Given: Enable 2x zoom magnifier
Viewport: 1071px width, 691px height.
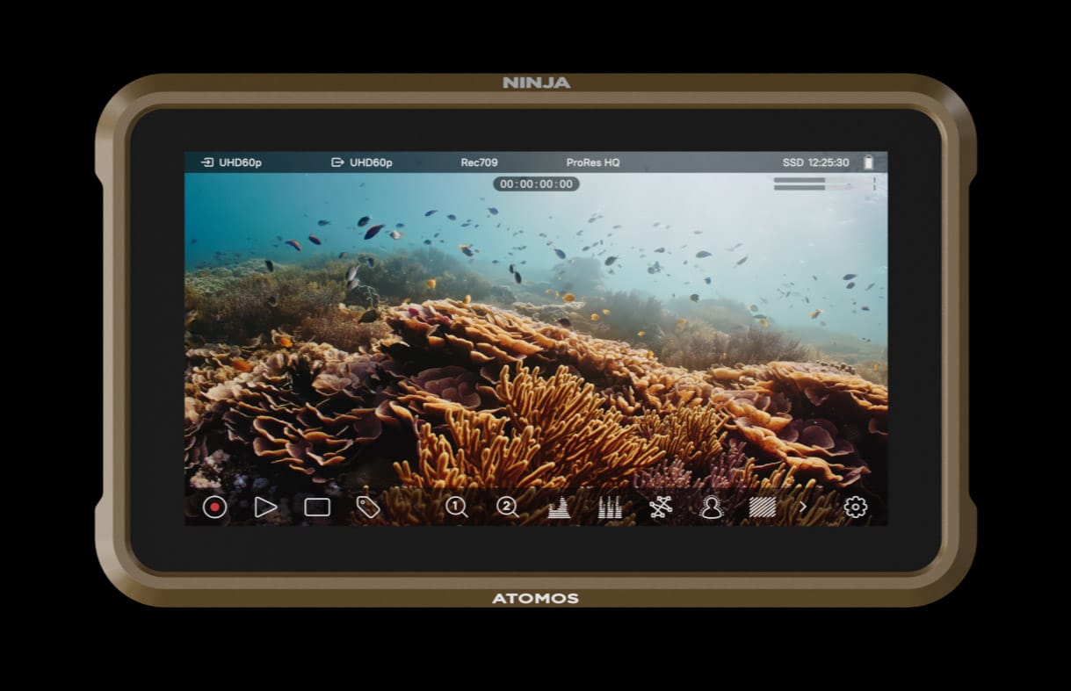Looking at the screenshot, I should click(x=507, y=507).
